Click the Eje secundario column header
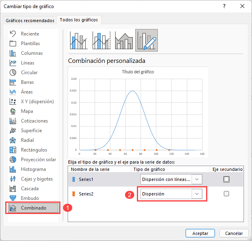The width and height of the screenshot is (252, 241). (227, 169)
